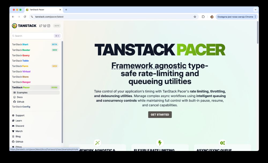Open Examples under TanStack Pacer
This screenshot has width=268, height=163.
pos(36,93)
